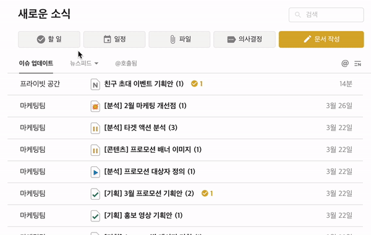The height and width of the screenshot is (235, 371).
Task: Click the yellow 문서 작성 button
Action: (321, 40)
